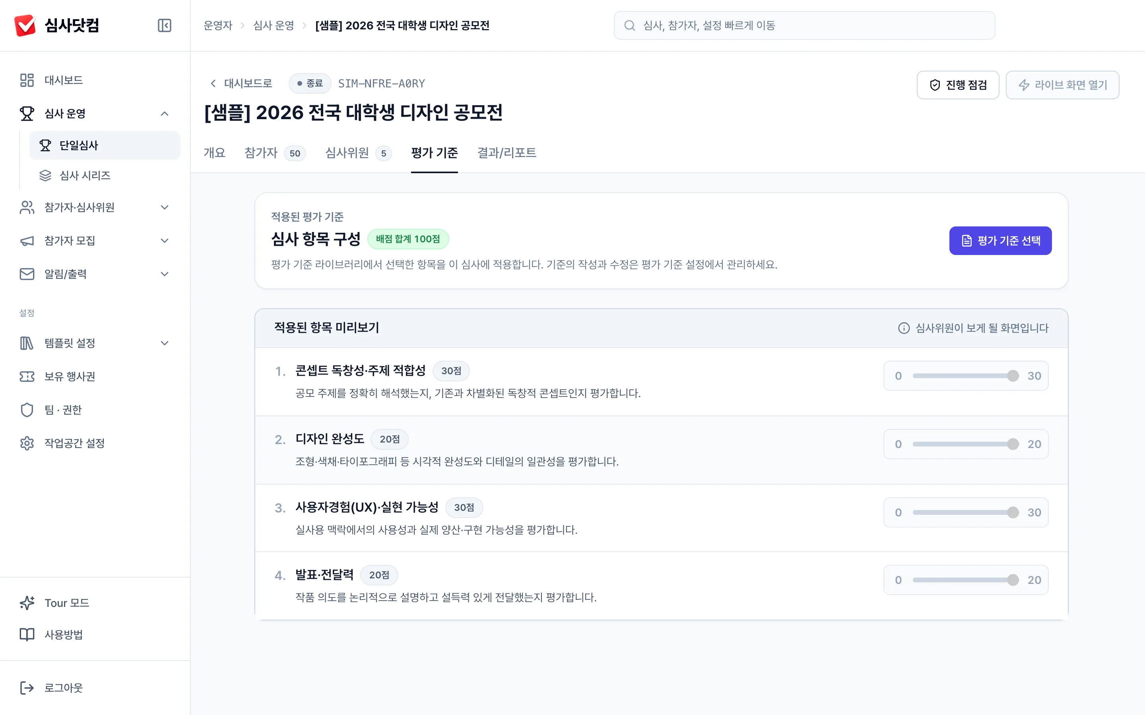This screenshot has height=715, width=1145.
Task: Click the 심사 운영 trophy icon
Action: click(27, 114)
